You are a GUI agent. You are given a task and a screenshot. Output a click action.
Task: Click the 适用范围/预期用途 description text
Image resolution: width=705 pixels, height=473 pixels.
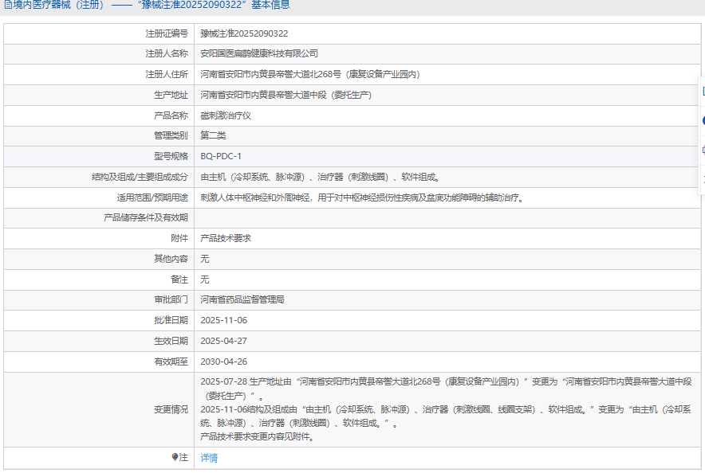362,197
